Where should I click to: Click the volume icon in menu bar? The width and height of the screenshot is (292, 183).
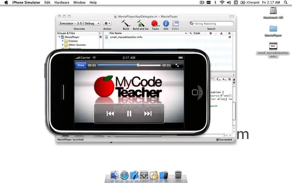click(229, 2)
